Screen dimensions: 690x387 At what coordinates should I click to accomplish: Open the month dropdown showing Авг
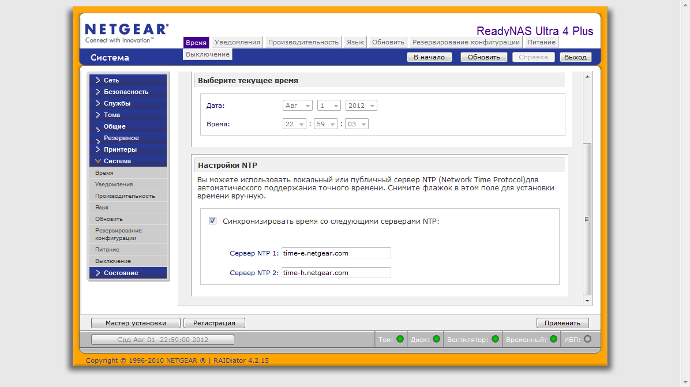click(x=298, y=106)
